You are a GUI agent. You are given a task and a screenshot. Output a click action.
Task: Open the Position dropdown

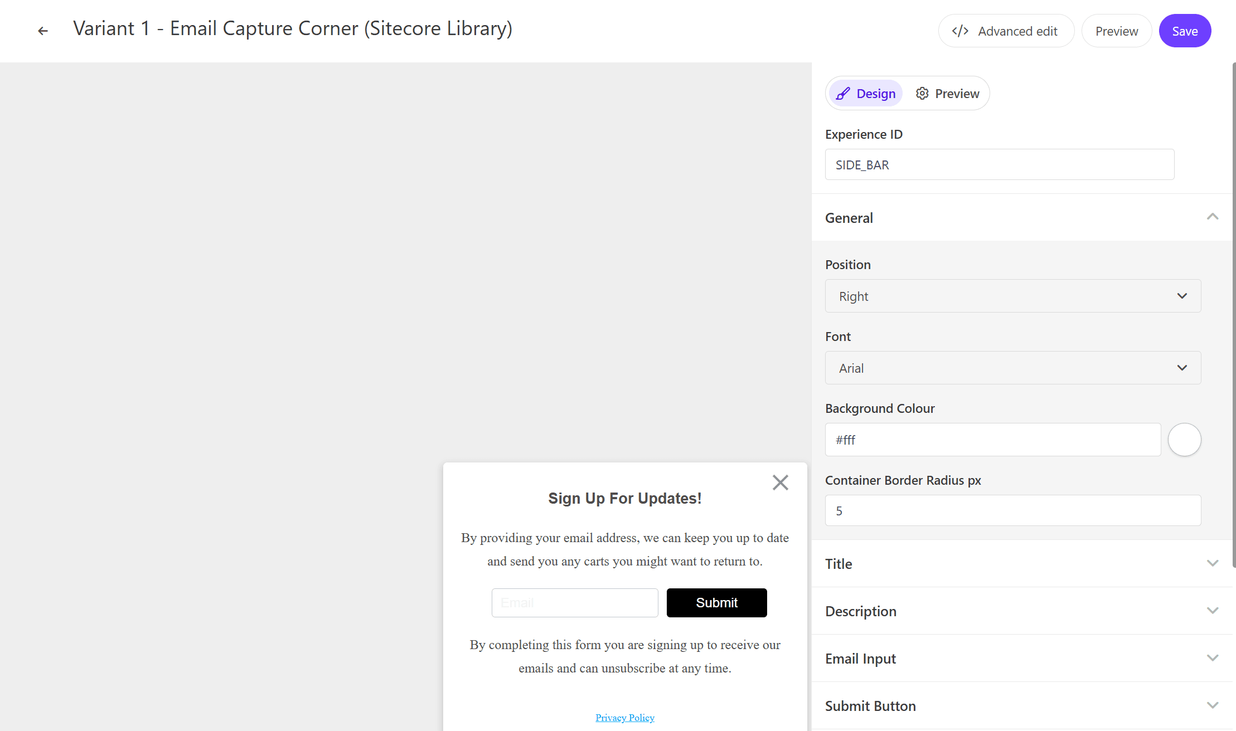click(x=1012, y=296)
